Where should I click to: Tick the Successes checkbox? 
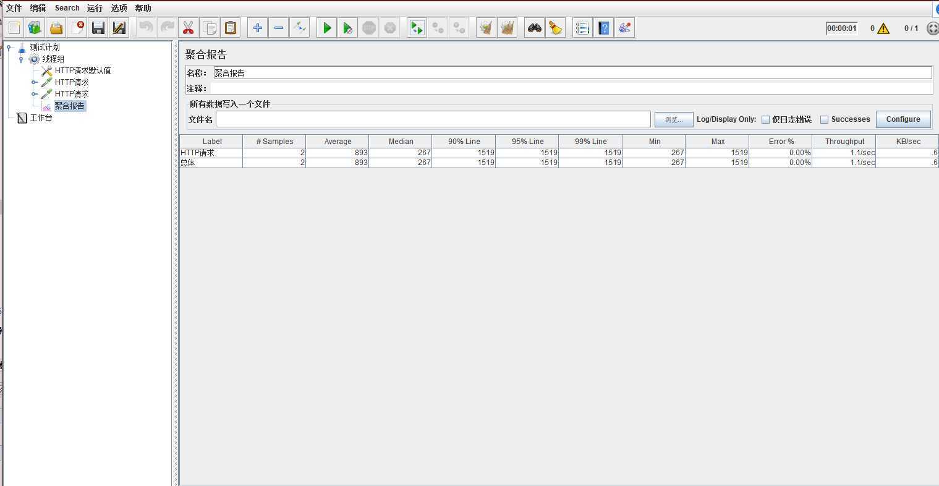pos(824,119)
